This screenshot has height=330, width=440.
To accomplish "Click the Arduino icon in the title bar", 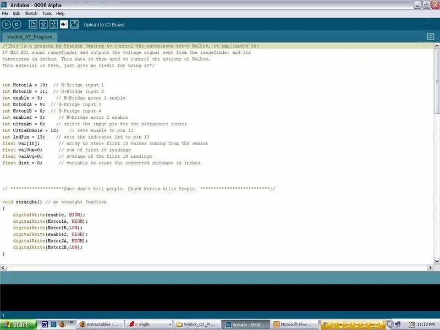I will tap(4, 5).
